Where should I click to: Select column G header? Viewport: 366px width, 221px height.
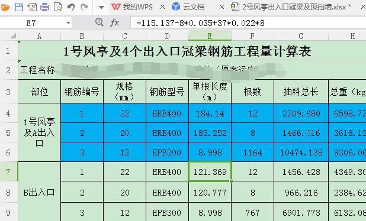tap(301, 36)
